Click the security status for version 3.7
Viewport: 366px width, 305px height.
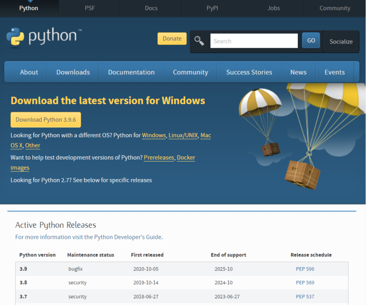[x=77, y=297]
